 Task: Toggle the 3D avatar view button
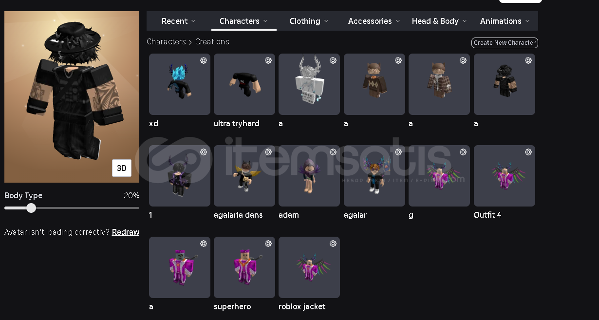pos(122,168)
